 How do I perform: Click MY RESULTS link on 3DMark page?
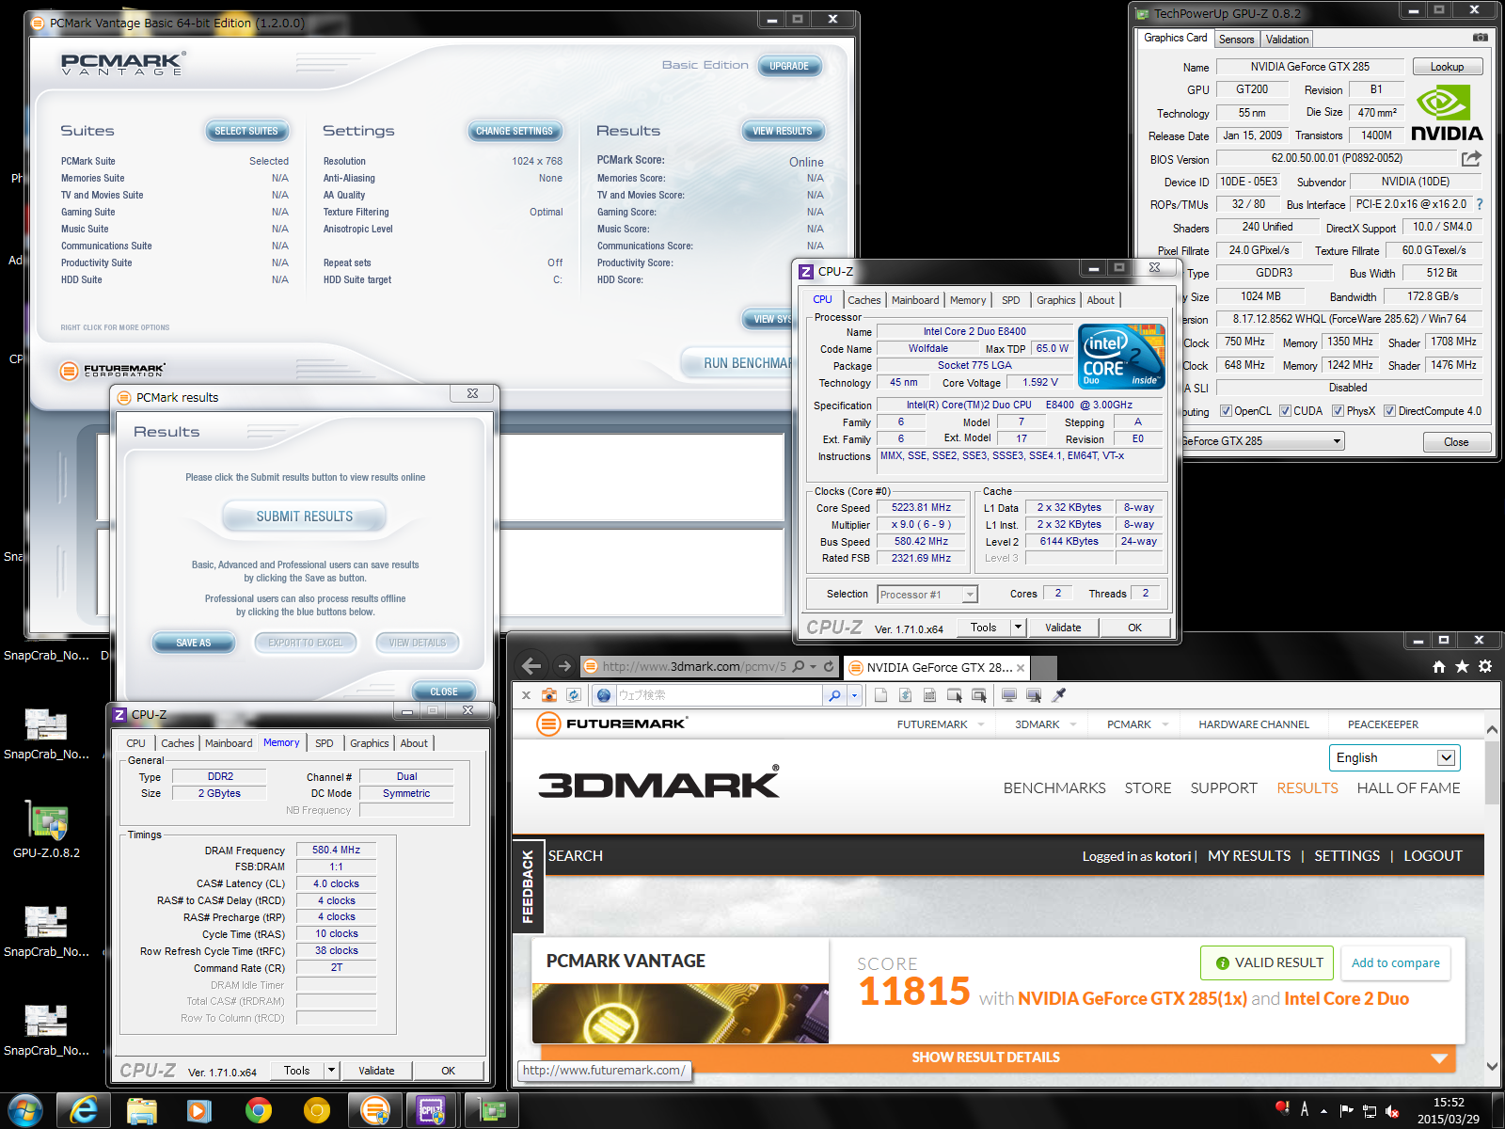click(1249, 855)
